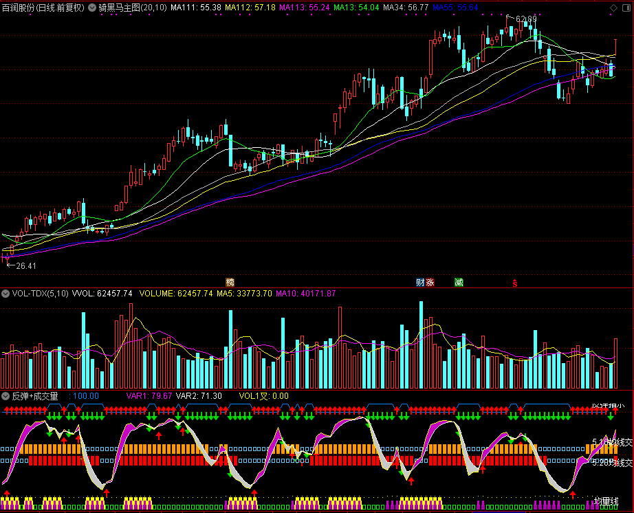This screenshot has width=634, height=513.
Task: Click the 榜 marker on the time axis
Action: click(x=230, y=282)
